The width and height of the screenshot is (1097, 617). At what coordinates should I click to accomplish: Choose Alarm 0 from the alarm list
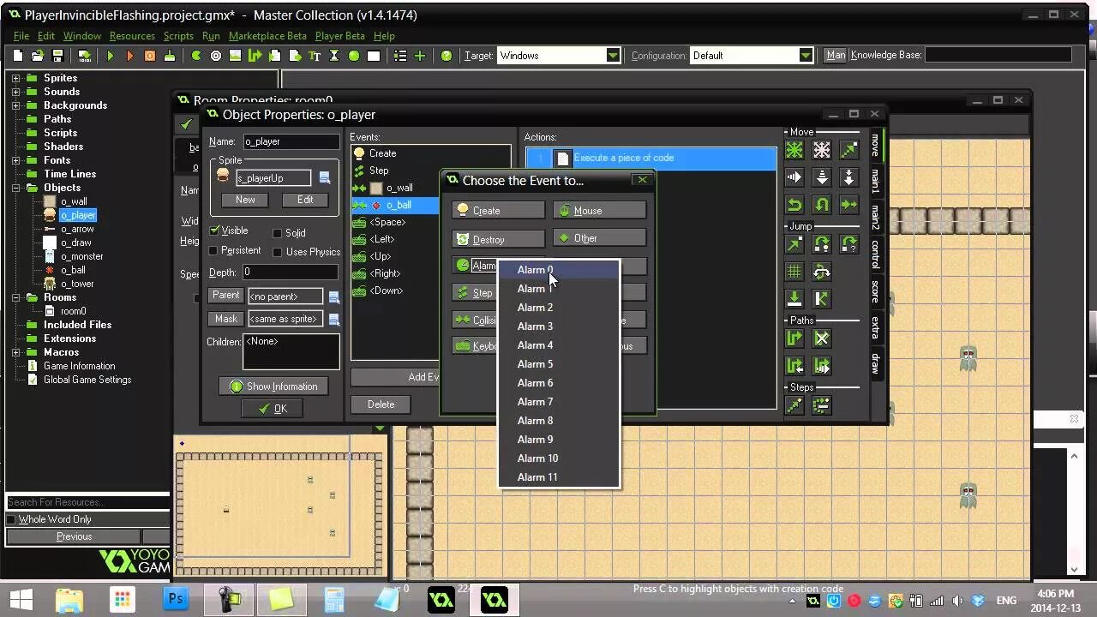point(559,270)
